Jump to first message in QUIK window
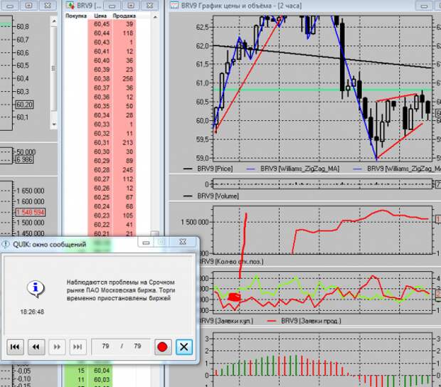The height and width of the screenshot is (387, 441). pos(14,346)
